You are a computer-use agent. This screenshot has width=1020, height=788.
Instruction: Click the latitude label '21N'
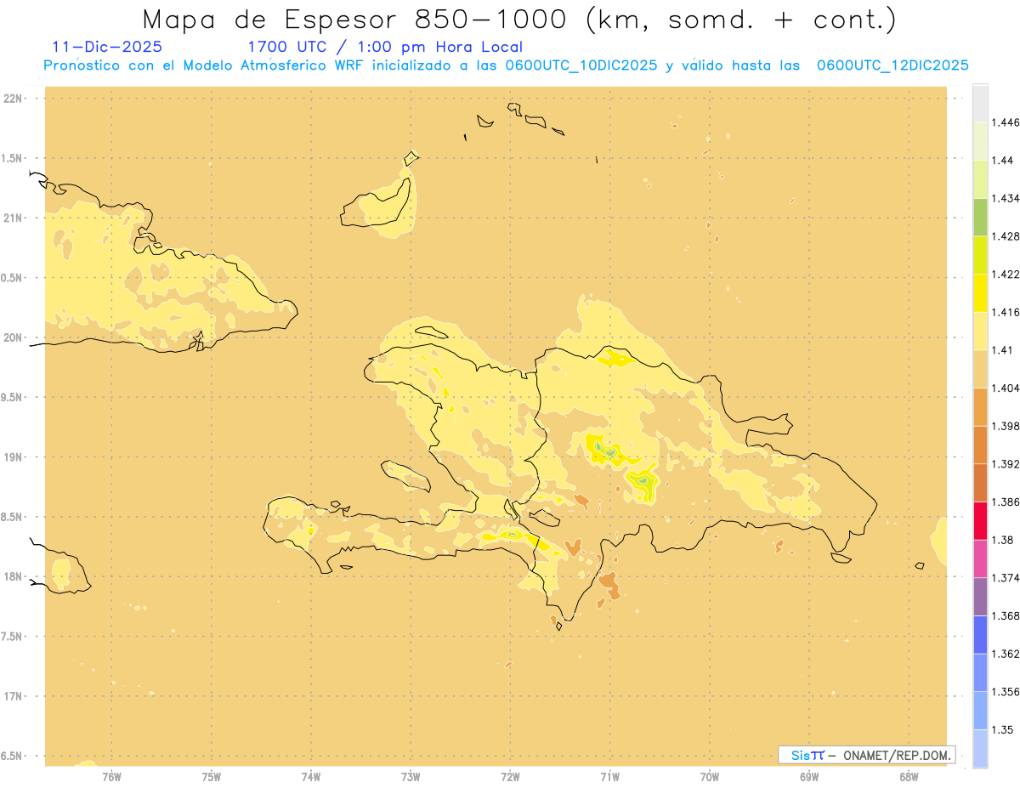pos(13,218)
